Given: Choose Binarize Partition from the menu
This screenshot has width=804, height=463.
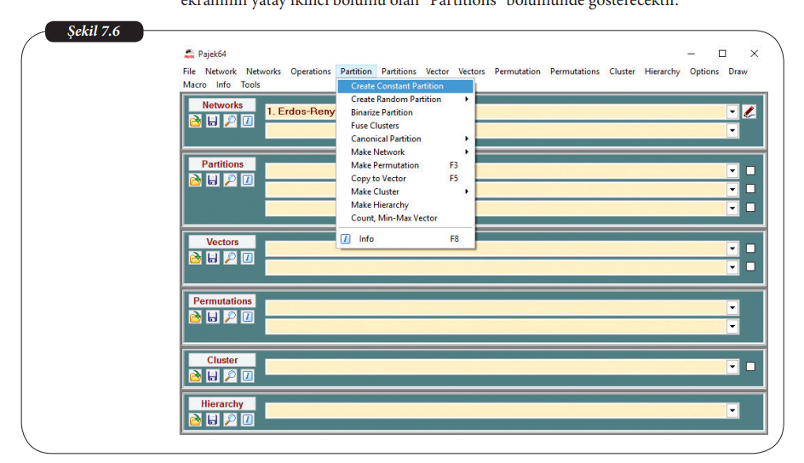Looking at the screenshot, I should [x=382, y=112].
